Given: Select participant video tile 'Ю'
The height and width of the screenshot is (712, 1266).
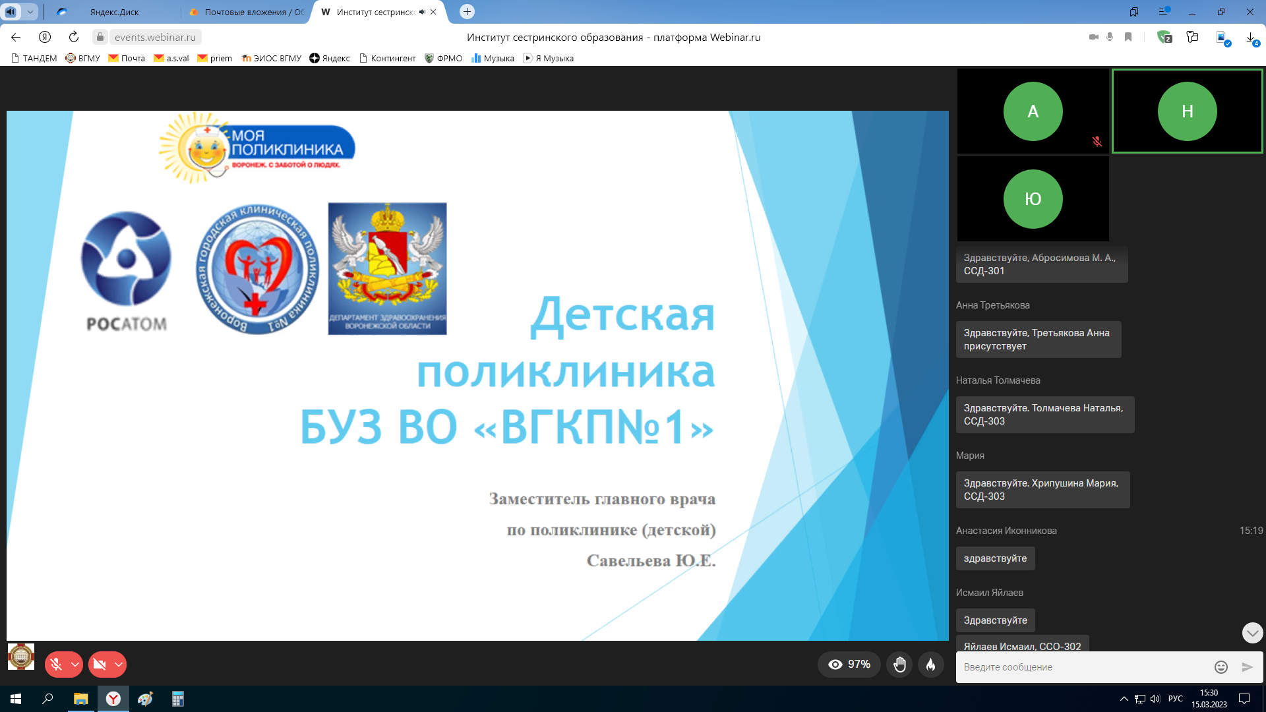Looking at the screenshot, I should pyautogui.click(x=1033, y=198).
